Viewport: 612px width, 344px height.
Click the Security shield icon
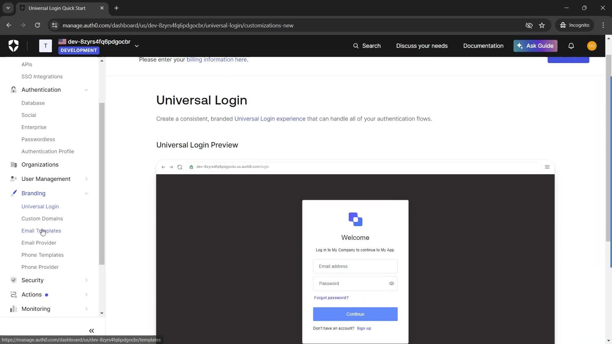pos(13,280)
